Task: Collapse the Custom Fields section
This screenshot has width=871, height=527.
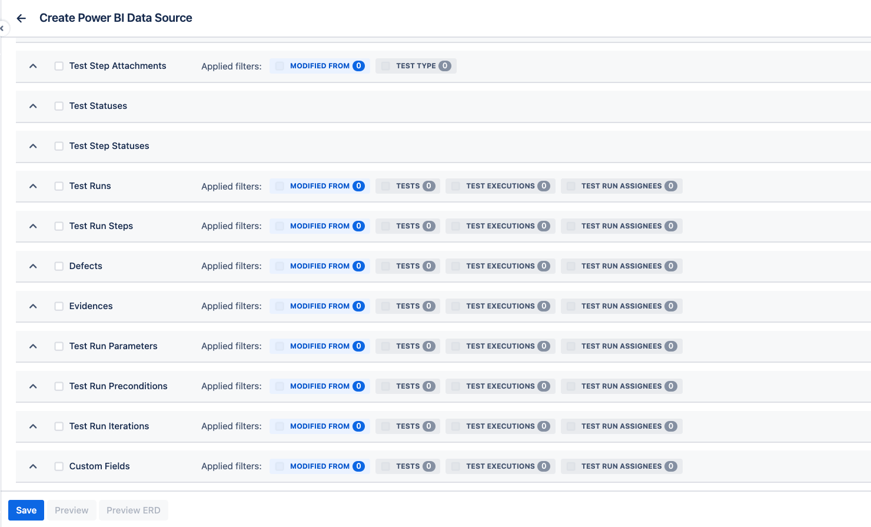Action: point(32,466)
